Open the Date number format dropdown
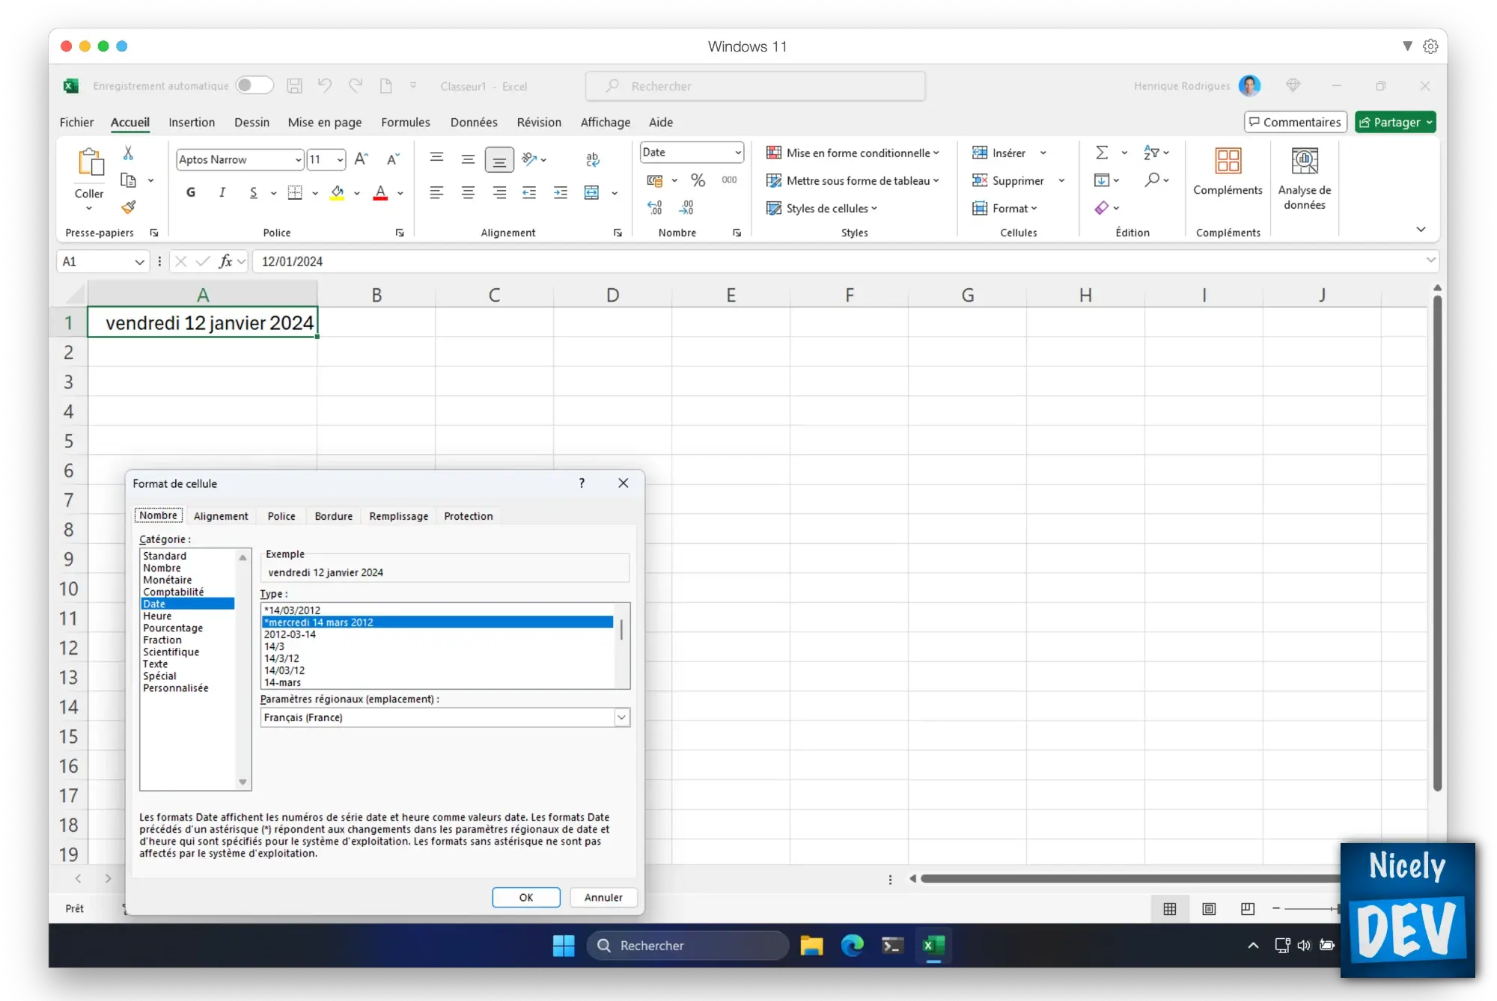 point(737,153)
